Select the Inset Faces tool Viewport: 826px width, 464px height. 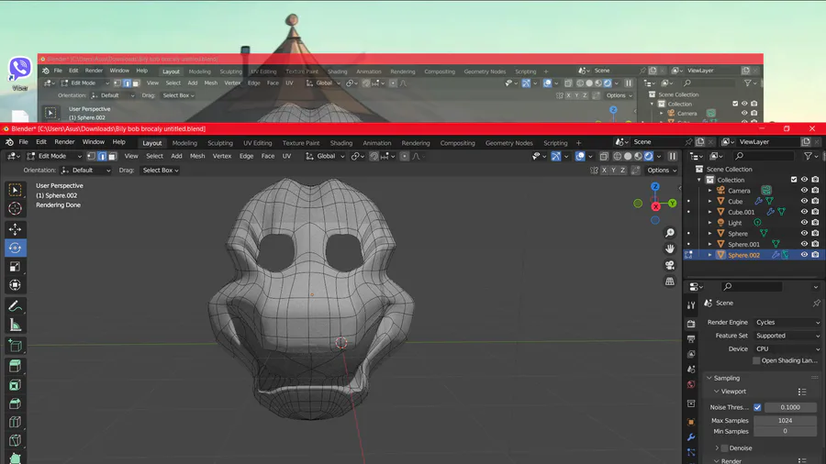pos(15,385)
